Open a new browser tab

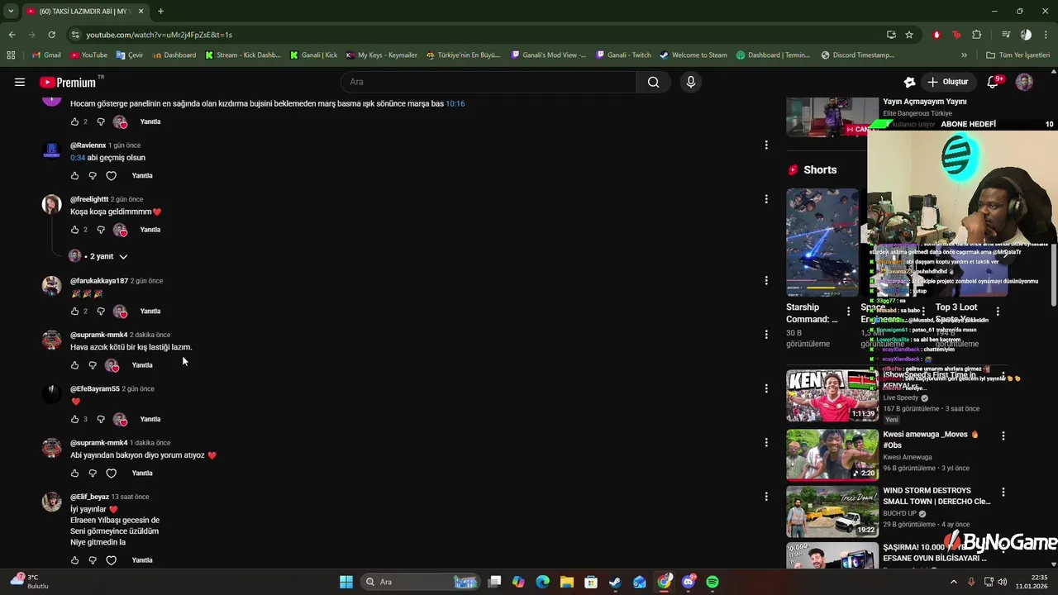[160, 11]
